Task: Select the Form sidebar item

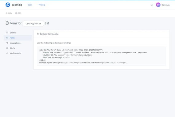Action: point(18,38)
